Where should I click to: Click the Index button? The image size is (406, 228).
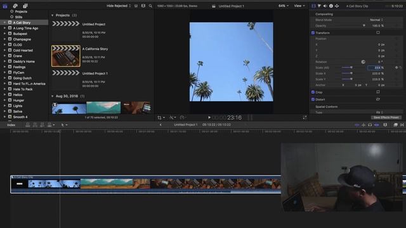[11, 125]
